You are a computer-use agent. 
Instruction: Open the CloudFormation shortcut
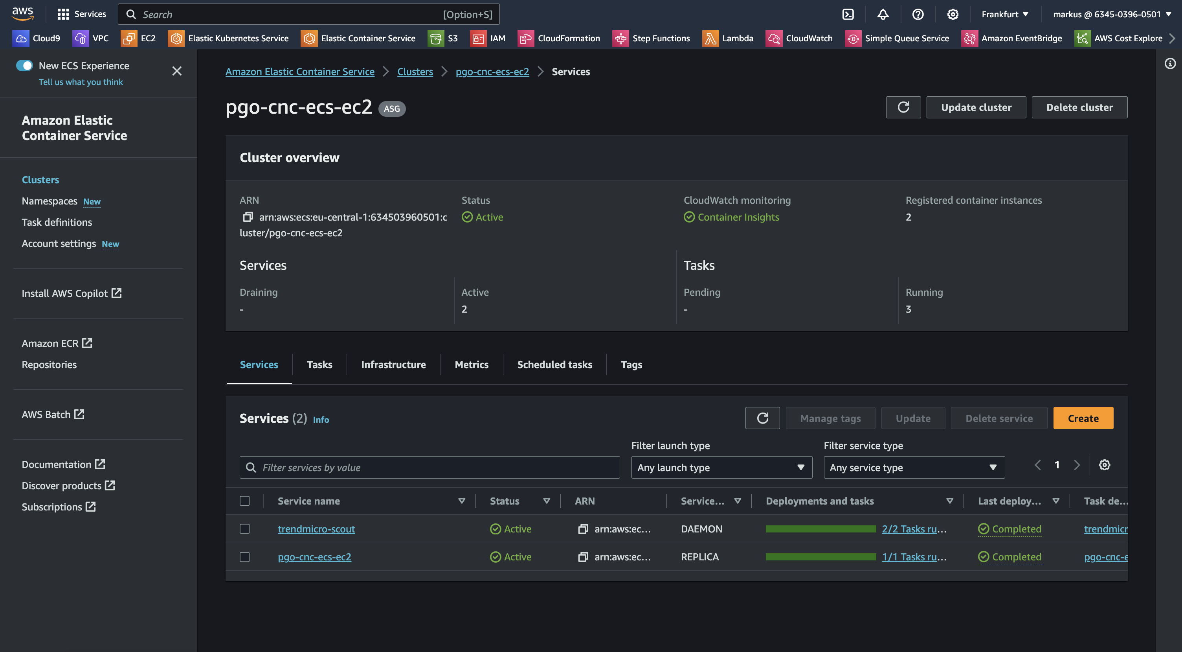tap(558, 38)
